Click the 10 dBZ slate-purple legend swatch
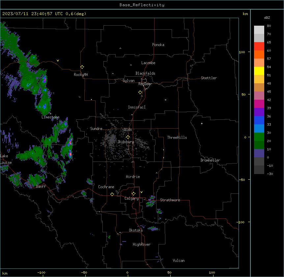Image resolution: width=284 pixels, height=277 pixels. (259, 153)
